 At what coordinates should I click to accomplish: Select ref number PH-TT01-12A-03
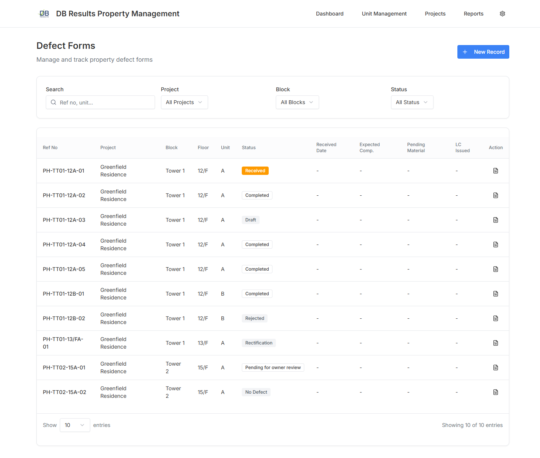click(x=64, y=220)
